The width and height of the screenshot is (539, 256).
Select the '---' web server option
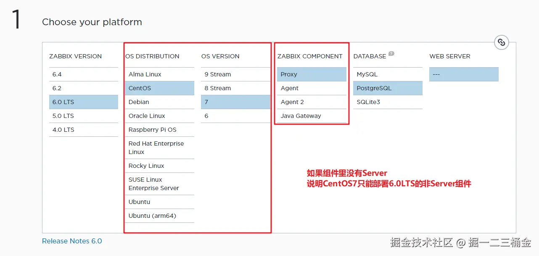(x=464, y=74)
